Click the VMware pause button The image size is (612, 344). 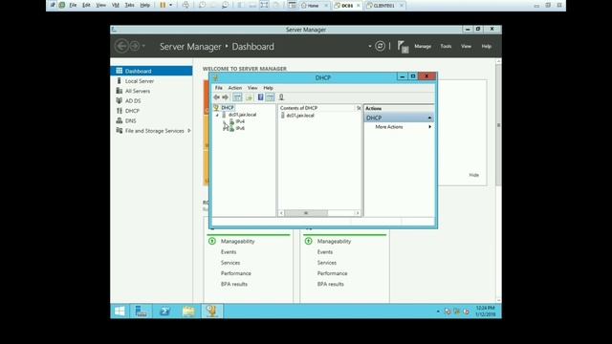tap(163, 5)
